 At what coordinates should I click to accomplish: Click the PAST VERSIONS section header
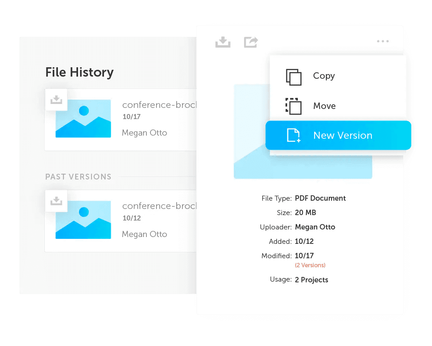[x=78, y=177]
